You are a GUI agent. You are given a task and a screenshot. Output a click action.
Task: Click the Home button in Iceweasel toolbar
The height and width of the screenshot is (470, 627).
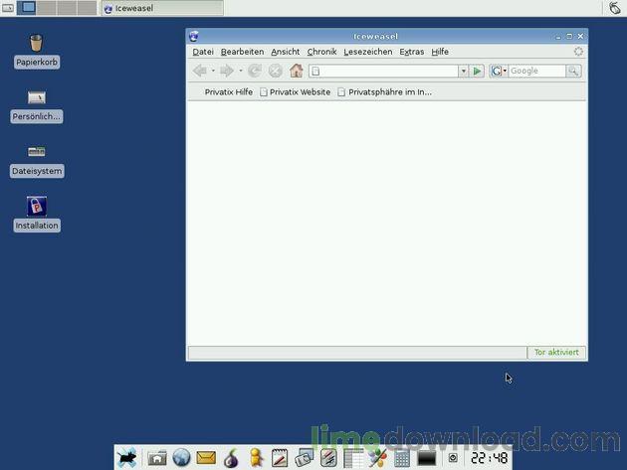tap(296, 71)
